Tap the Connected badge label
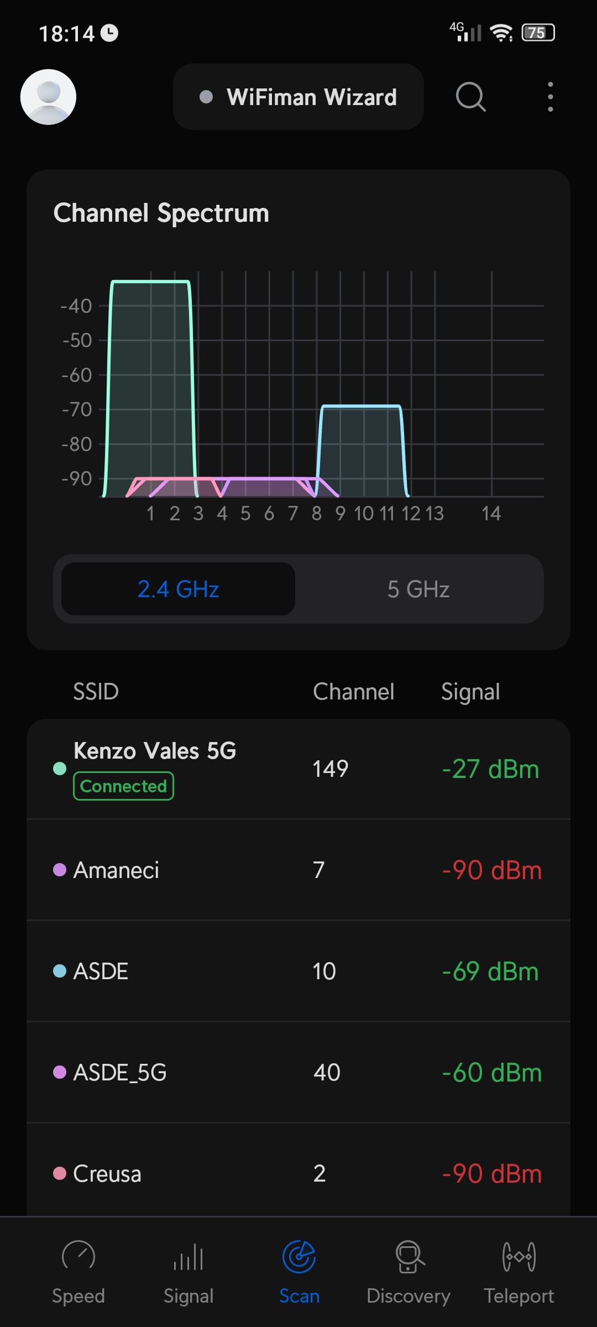597x1327 pixels. (123, 786)
